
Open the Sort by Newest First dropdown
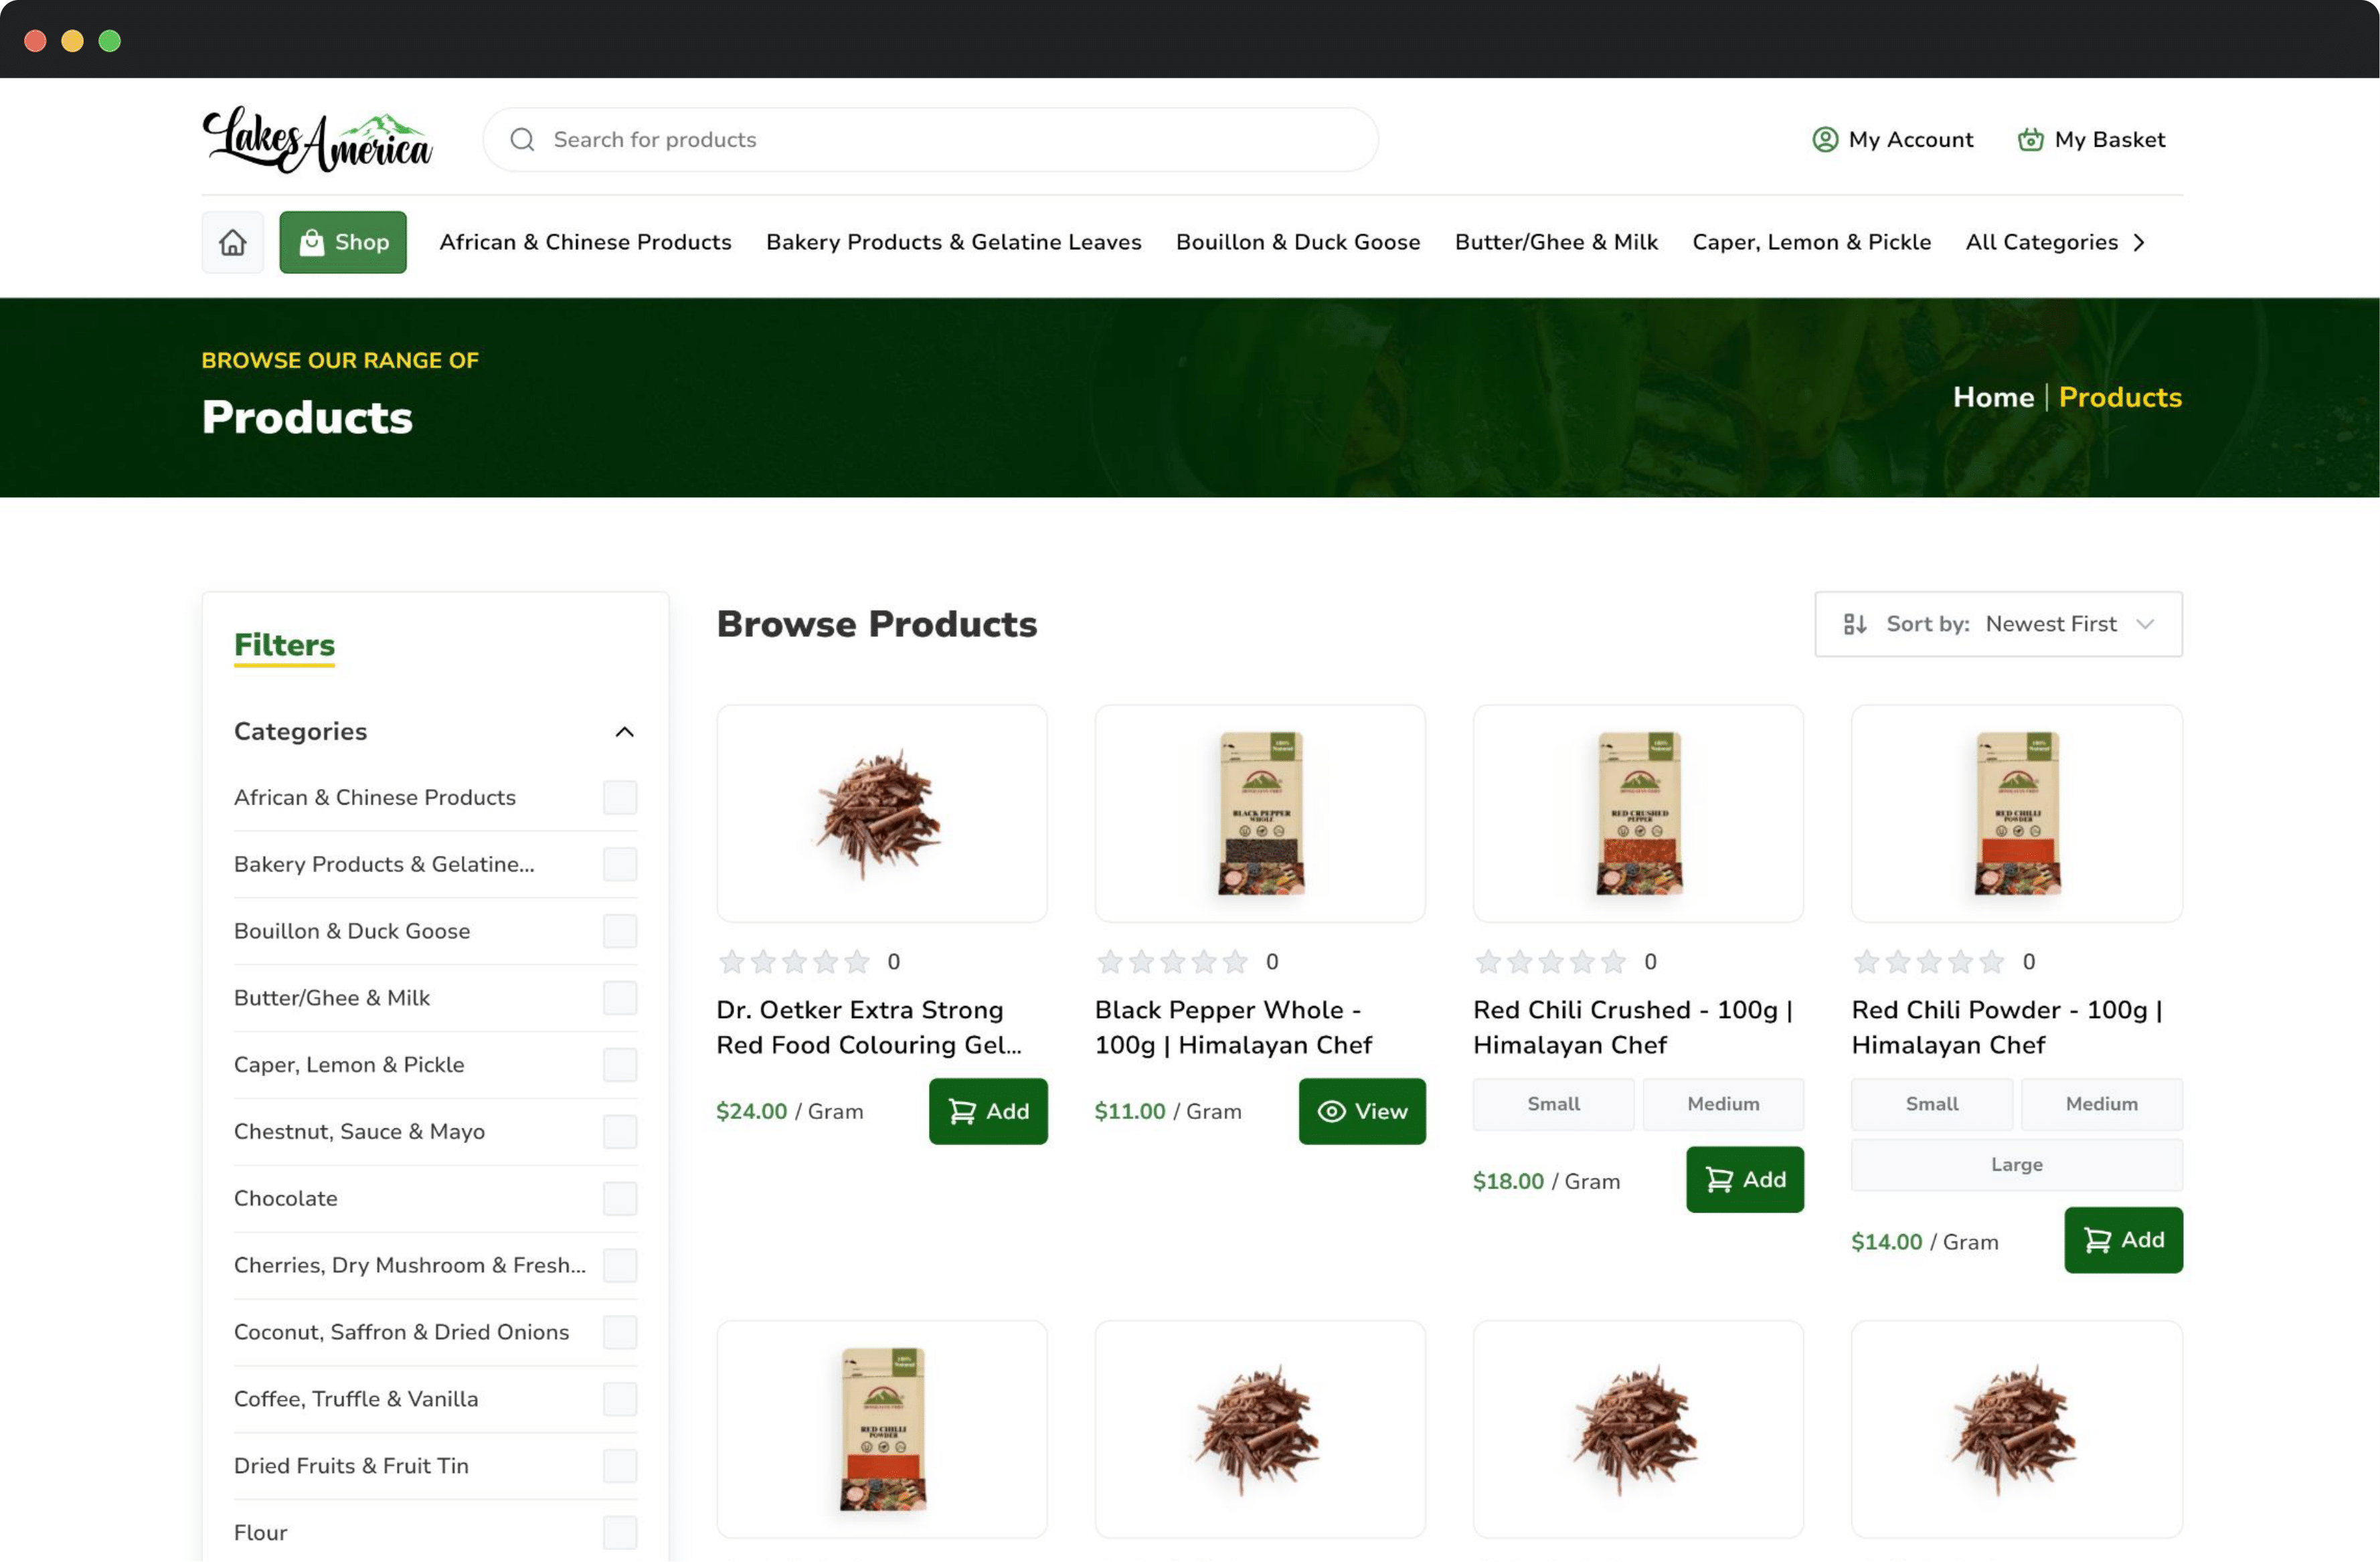pyautogui.click(x=2050, y=624)
